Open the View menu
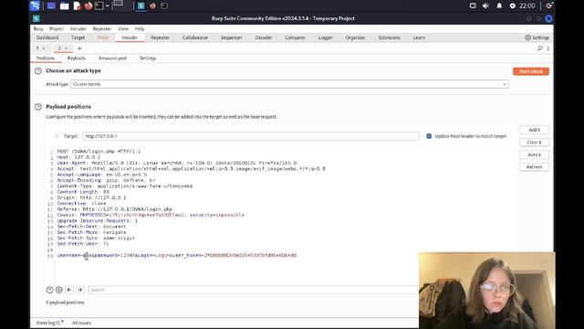 pos(123,28)
